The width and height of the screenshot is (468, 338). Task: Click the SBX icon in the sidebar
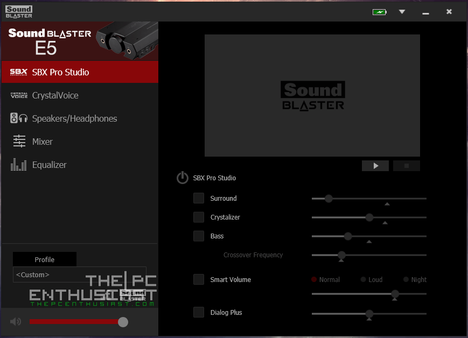[18, 72]
